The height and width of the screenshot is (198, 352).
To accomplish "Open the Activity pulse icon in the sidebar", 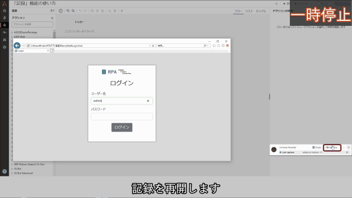I will coord(4,32).
